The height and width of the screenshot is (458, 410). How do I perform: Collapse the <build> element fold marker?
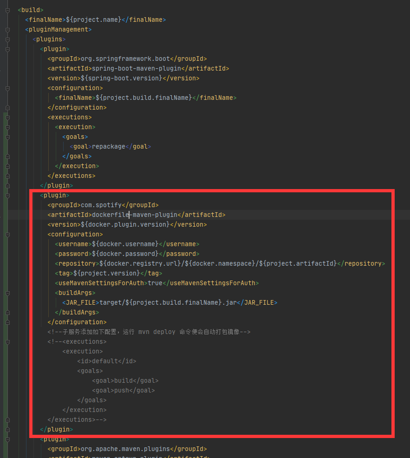click(7, 10)
